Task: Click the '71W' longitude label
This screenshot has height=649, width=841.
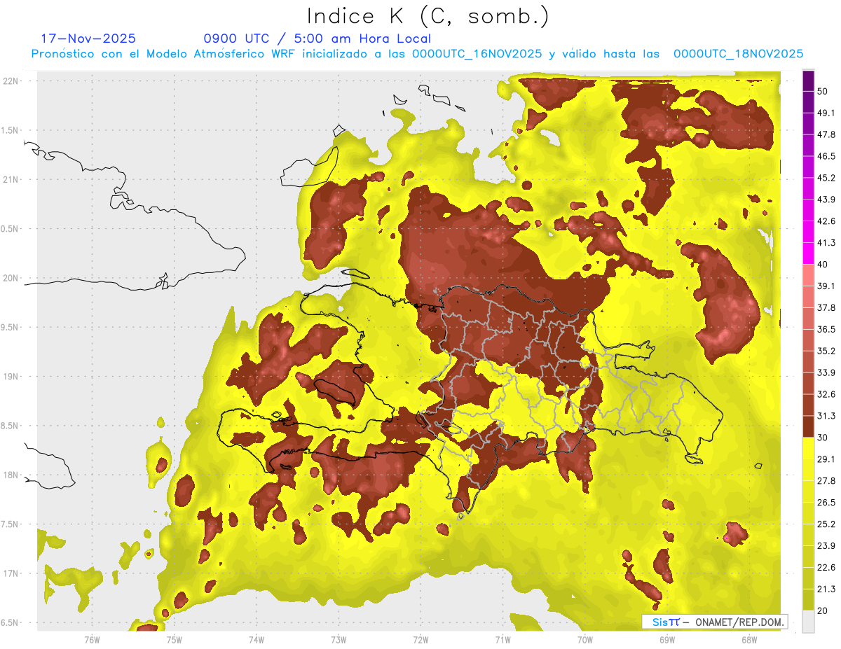Action: point(502,640)
